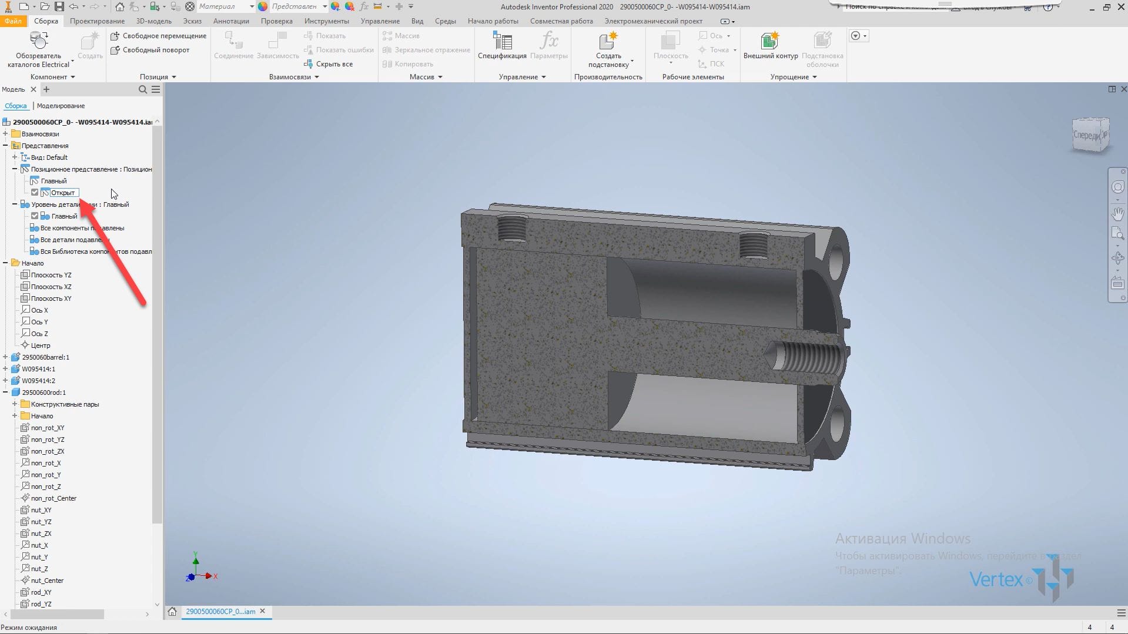
Task: Activate the Zoom tool in the navigation bar
Action: (x=1117, y=234)
